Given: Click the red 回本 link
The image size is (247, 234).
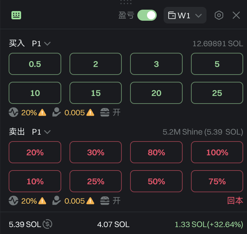Looking at the screenshot, I should (x=235, y=201).
